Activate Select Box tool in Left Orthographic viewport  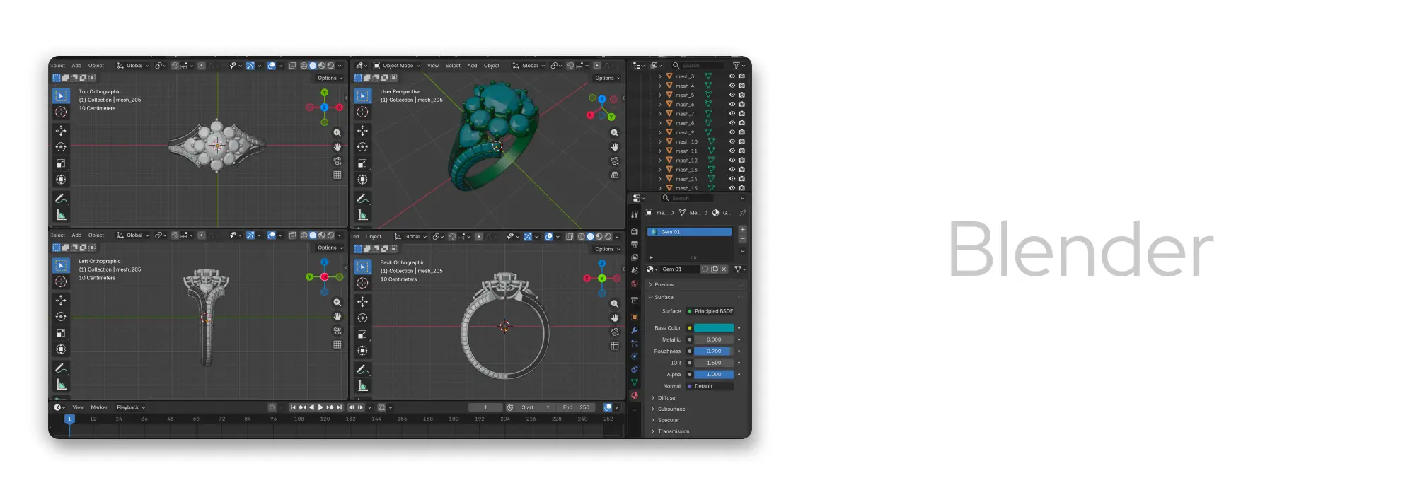click(x=62, y=266)
